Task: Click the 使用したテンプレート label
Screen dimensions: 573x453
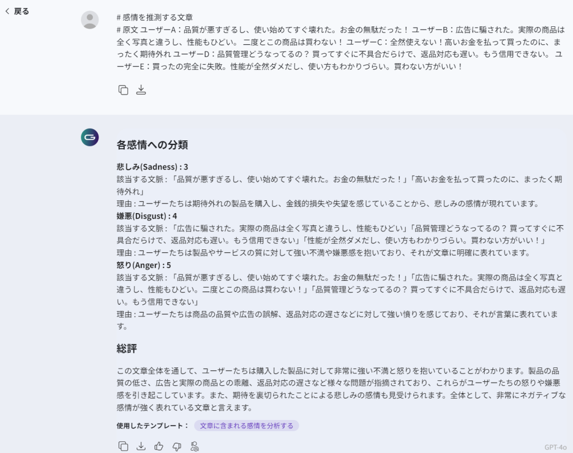Action: (152, 426)
